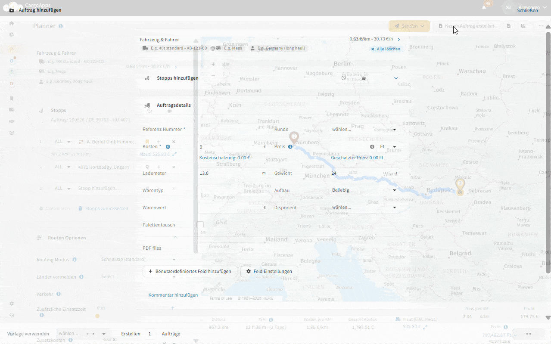551x344 pixels.
Task: Open the Kunde wählen dropdown
Action: [x=364, y=129]
